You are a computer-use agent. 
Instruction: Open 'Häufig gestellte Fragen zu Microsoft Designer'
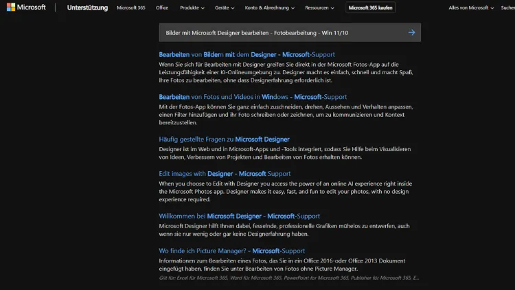point(224,140)
